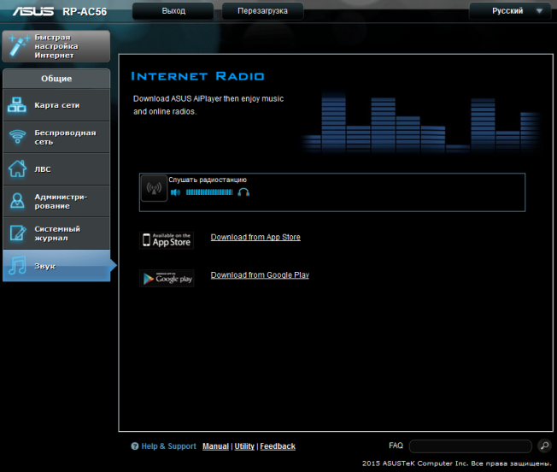The image size is (557, 472).
Task: Click the RP-AC56 model name
Action: coord(85,12)
